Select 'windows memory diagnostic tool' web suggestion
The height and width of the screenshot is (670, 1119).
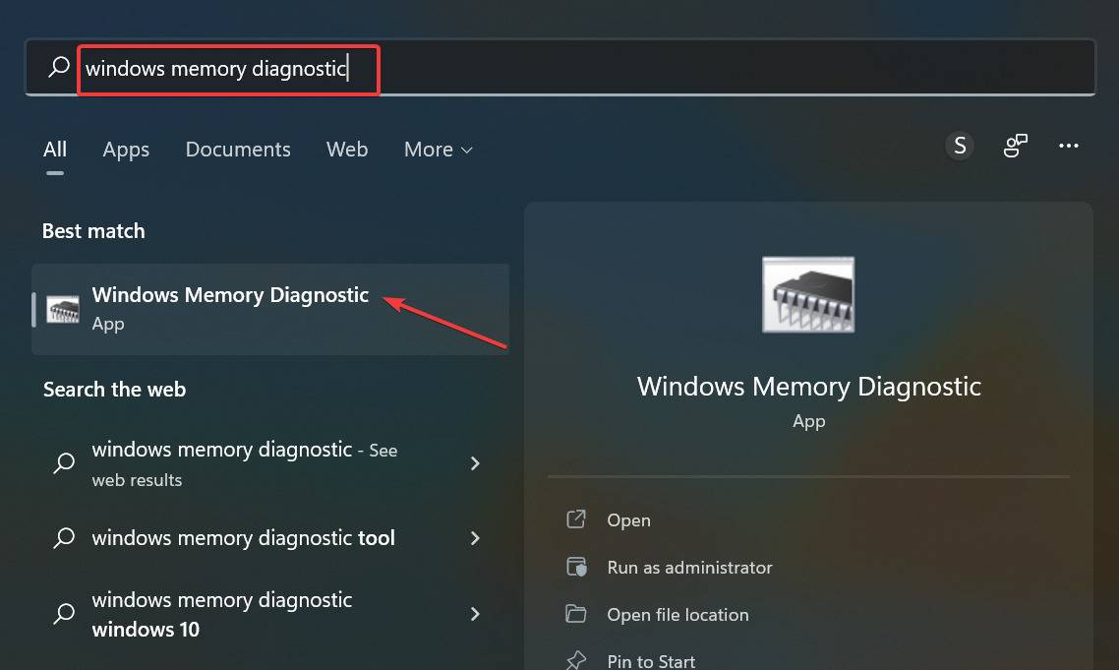point(270,538)
